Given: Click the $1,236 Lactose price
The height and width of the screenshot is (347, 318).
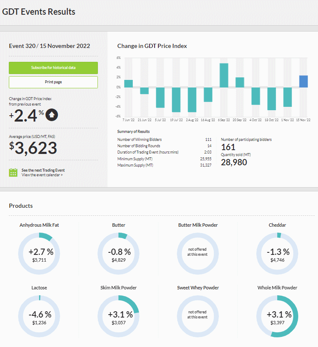Looking at the screenshot, I should pyautogui.click(x=39, y=323).
